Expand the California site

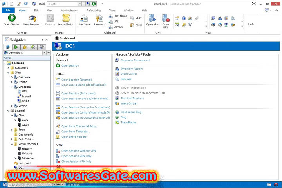tap(12, 77)
